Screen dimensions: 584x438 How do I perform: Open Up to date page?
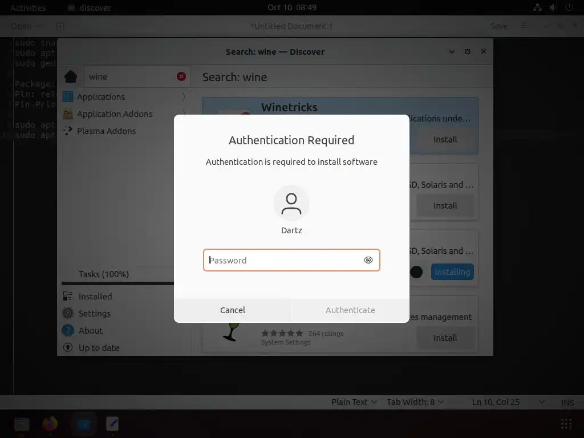click(99, 347)
